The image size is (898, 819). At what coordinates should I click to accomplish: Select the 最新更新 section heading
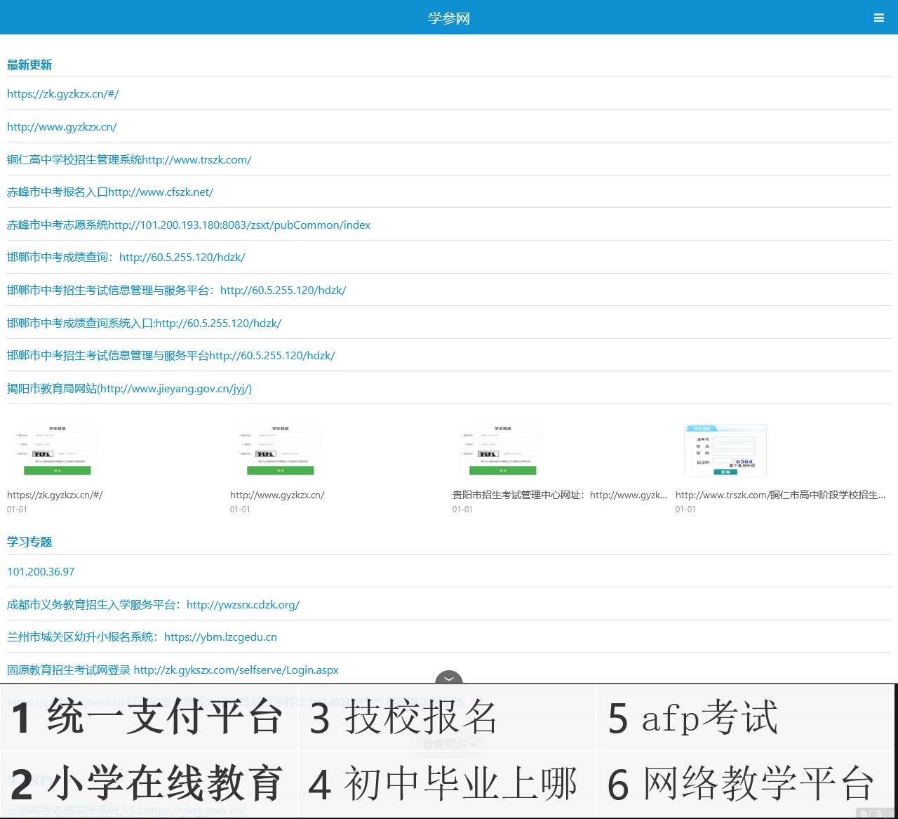pyautogui.click(x=29, y=65)
